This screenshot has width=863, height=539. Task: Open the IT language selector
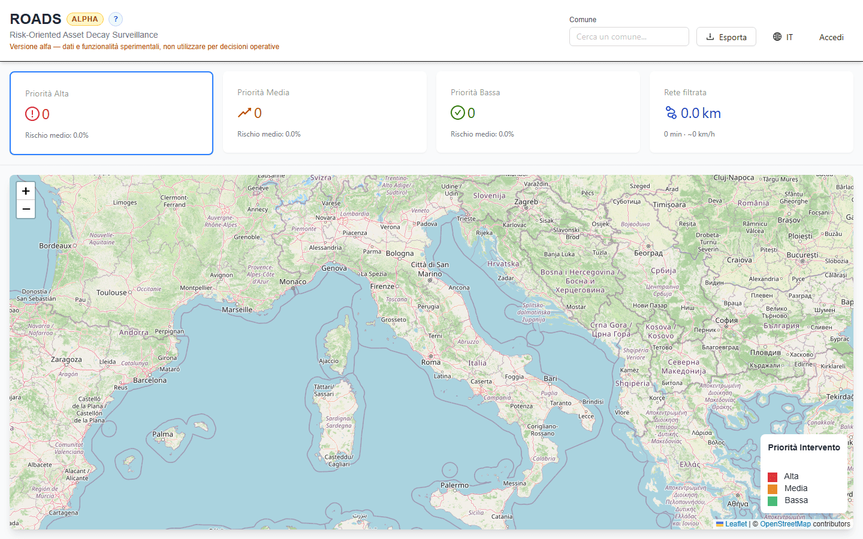point(783,37)
